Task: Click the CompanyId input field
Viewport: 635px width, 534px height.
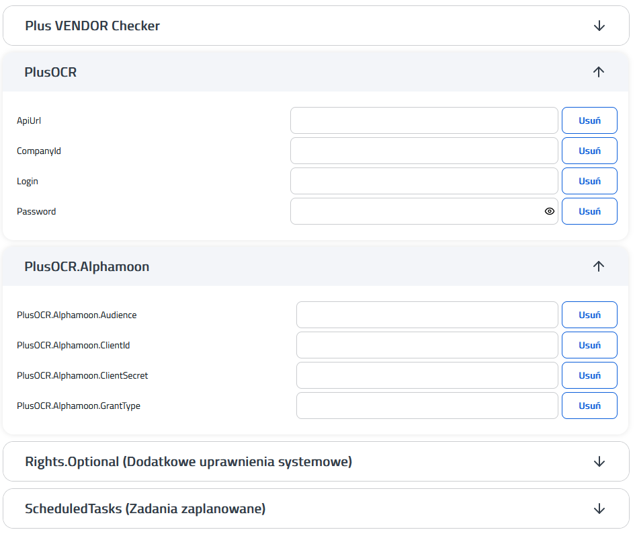Action: click(424, 151)
